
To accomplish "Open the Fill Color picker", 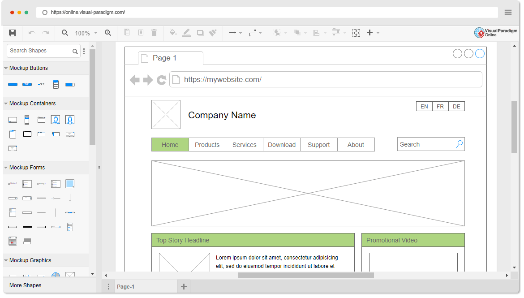I will click(x=173, y=33).
